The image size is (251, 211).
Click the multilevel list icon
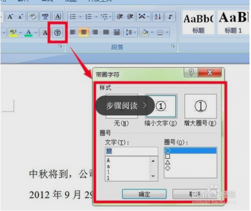point(104,17)
